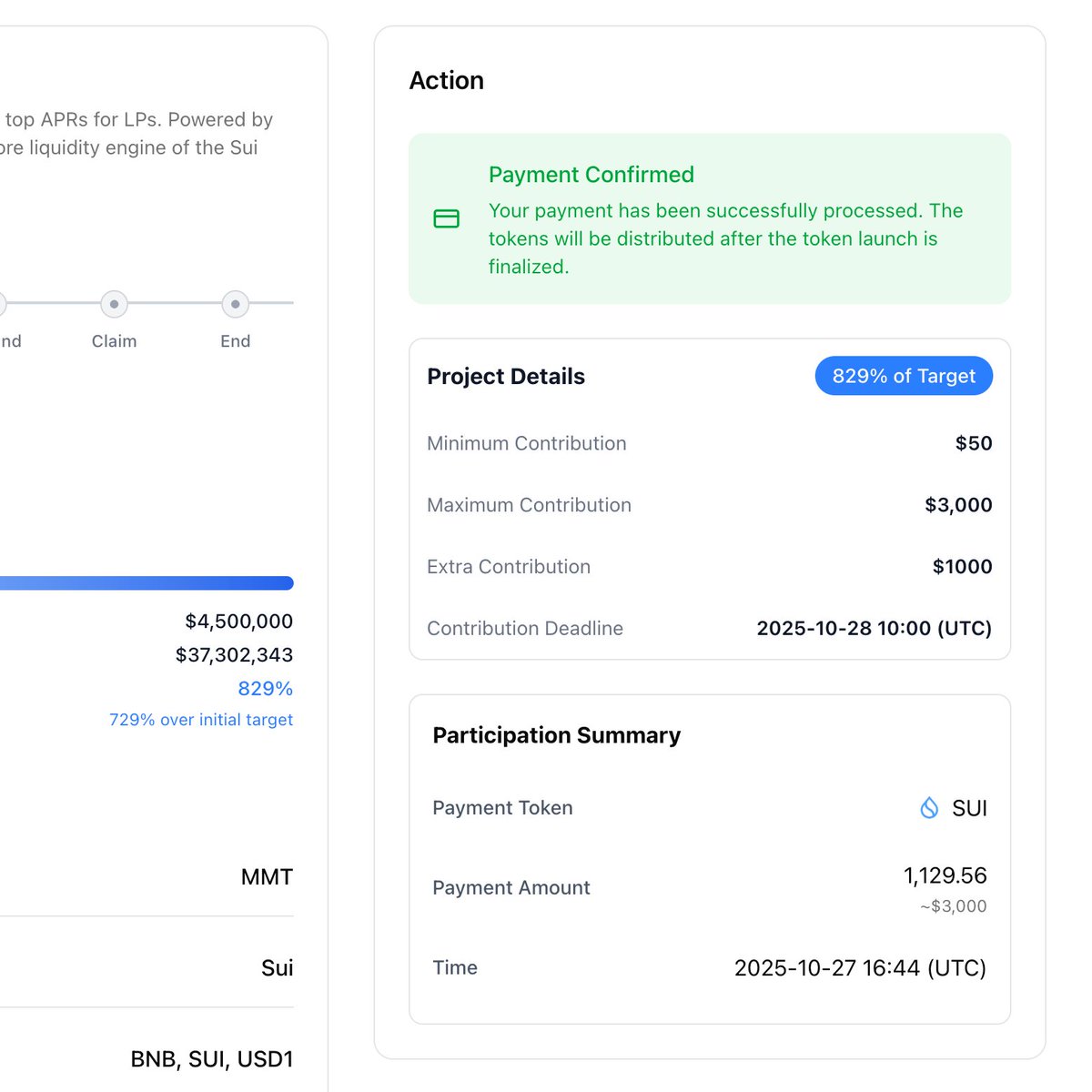Click the Payment Token label

tap(502, 808)
